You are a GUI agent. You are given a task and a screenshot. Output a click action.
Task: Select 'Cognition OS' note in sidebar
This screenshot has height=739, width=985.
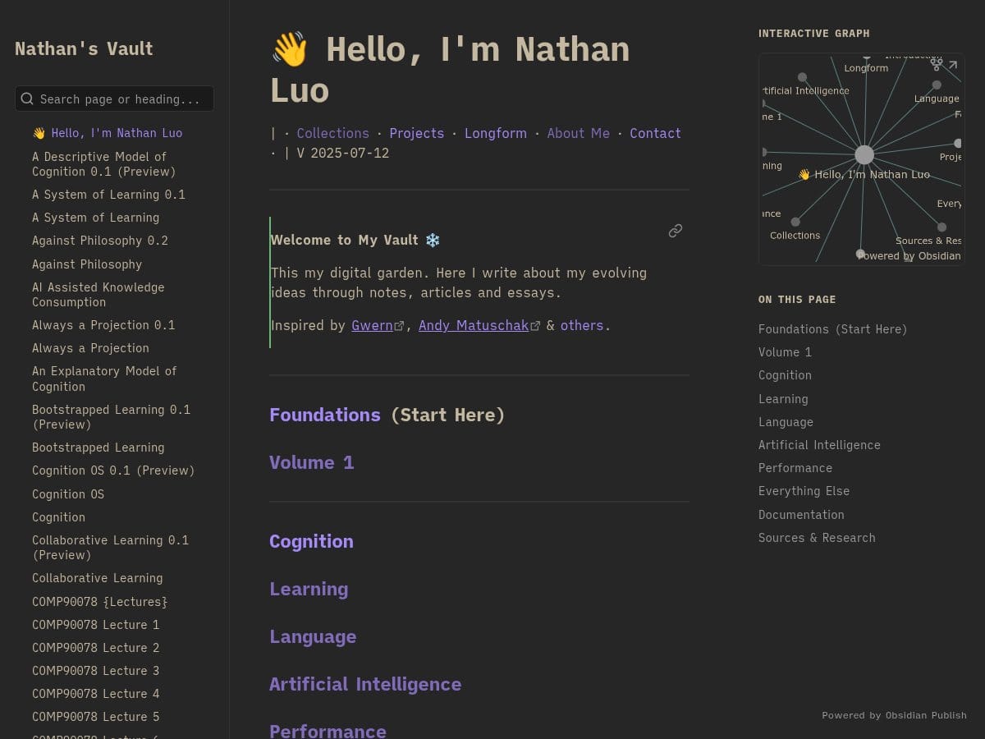[68, 494]
